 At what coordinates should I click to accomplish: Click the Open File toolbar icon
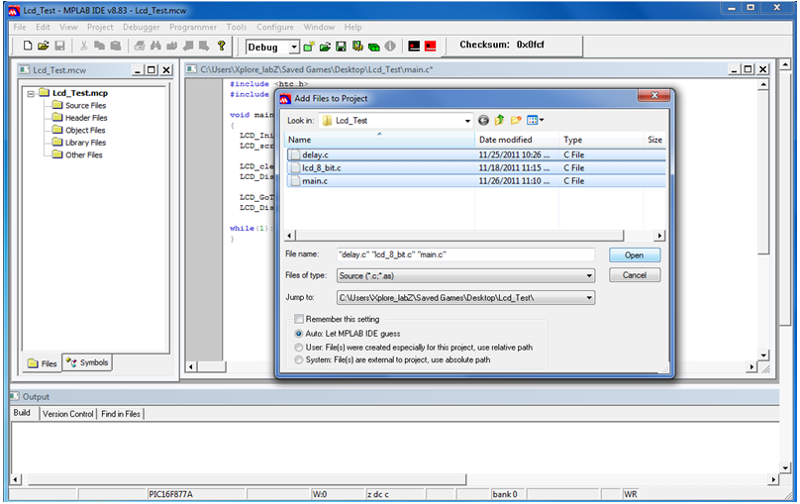[44, 46]
